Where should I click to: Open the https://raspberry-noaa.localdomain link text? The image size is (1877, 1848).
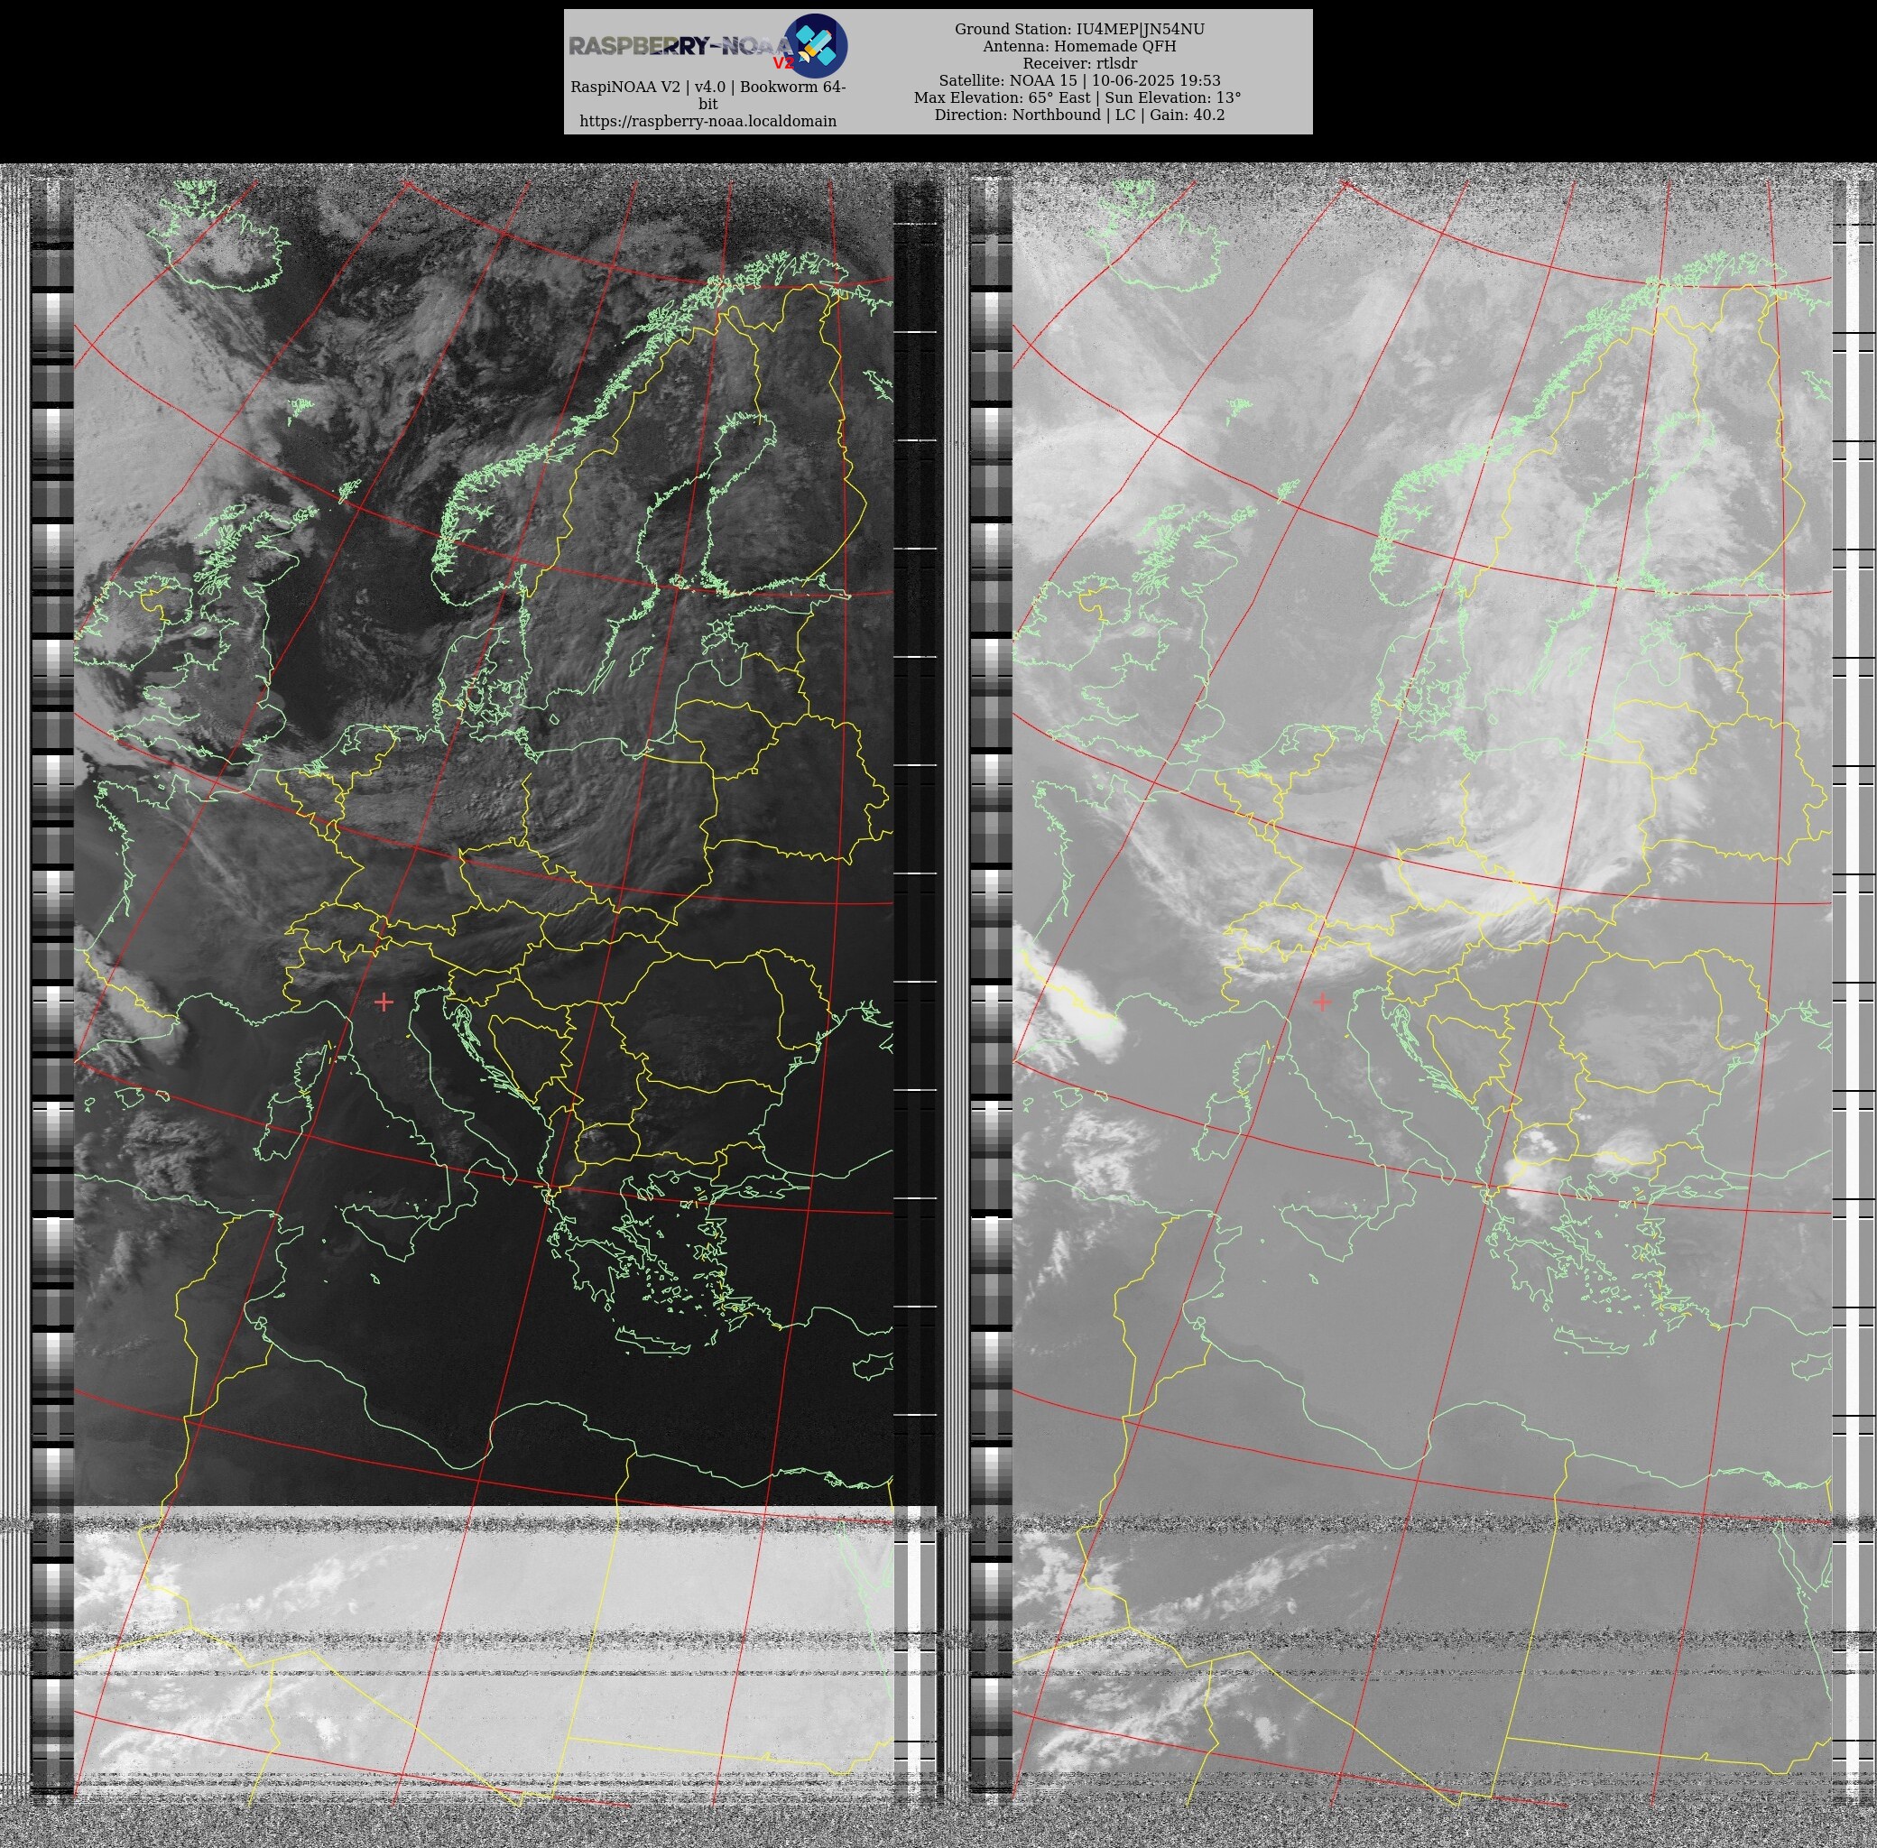pos(707,121)
